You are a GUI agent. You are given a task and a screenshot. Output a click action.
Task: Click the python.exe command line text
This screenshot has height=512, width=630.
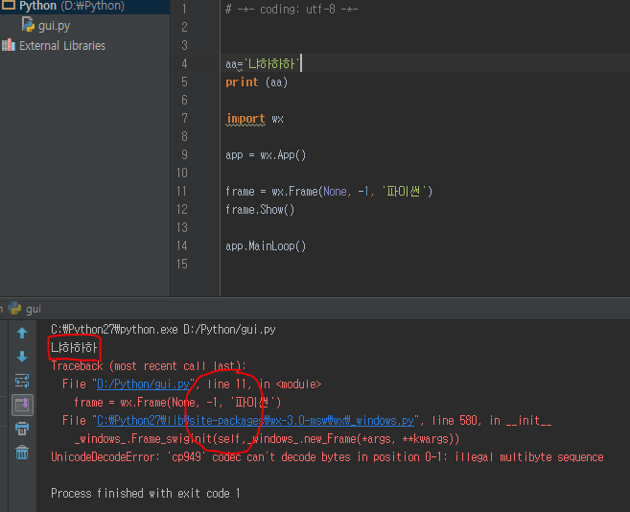click(x=164, y=330)
